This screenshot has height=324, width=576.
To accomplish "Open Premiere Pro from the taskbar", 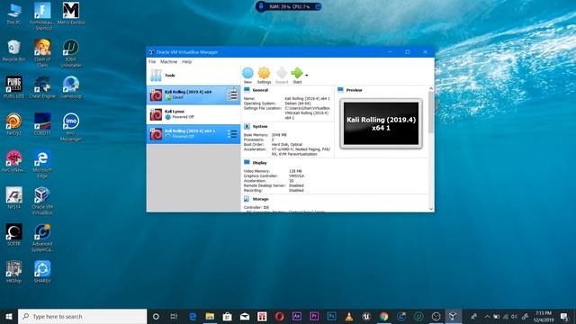I will coord(314,316).
